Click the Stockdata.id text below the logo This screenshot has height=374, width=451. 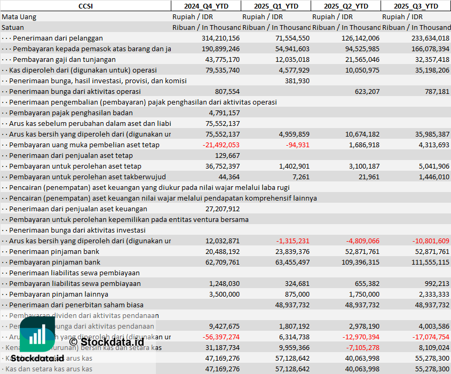37,358
